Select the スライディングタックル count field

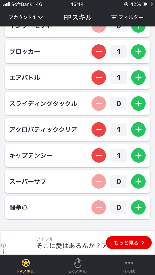click(119, 104)
